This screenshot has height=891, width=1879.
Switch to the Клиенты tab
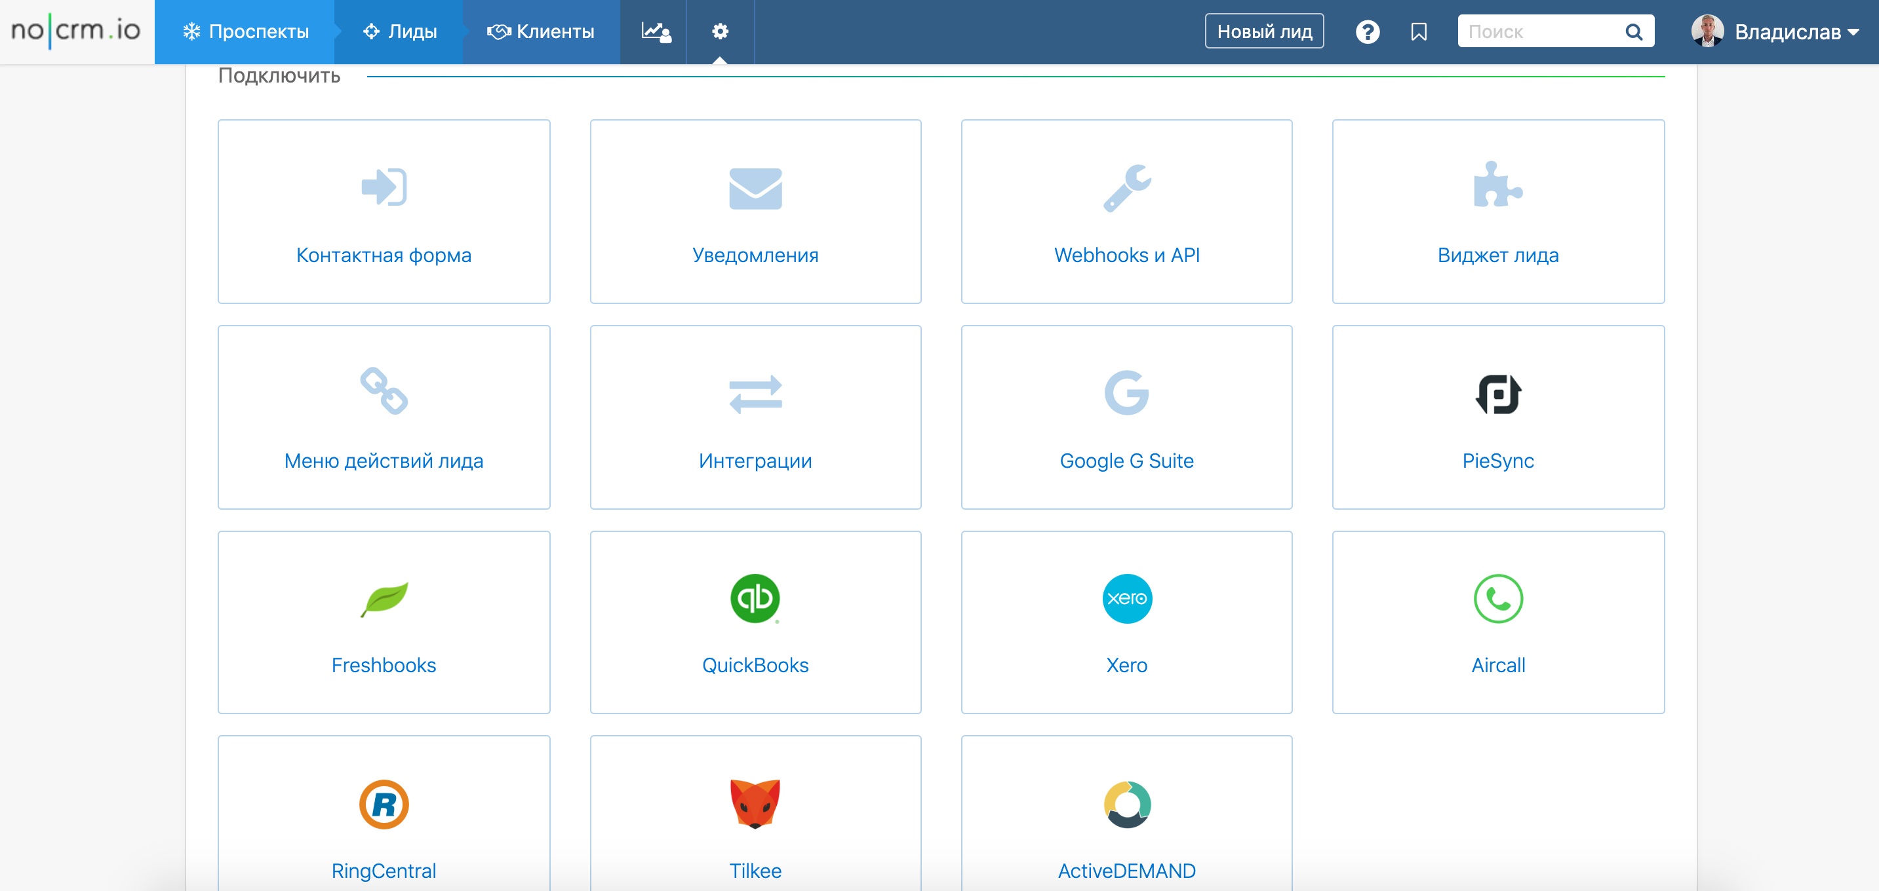pyautogui.click(x=540, y=31)
